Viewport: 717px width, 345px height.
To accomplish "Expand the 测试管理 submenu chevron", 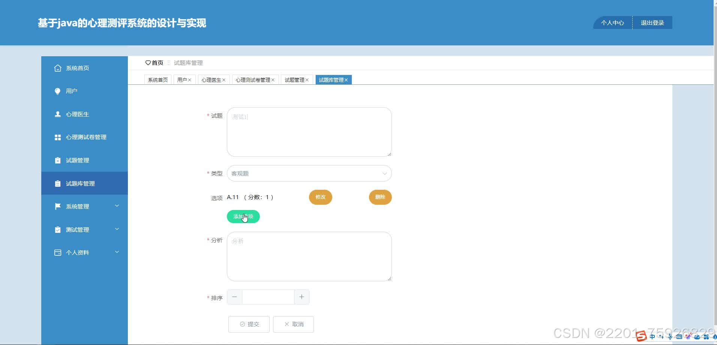I will point(117,229).
